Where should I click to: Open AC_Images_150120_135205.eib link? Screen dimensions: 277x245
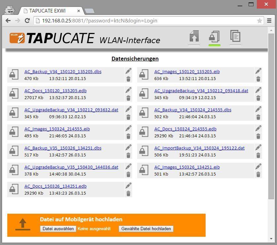(x=187, y=72)
